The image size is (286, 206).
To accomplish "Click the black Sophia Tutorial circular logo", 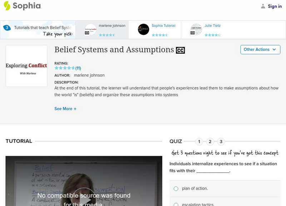I will click(143, 30).
